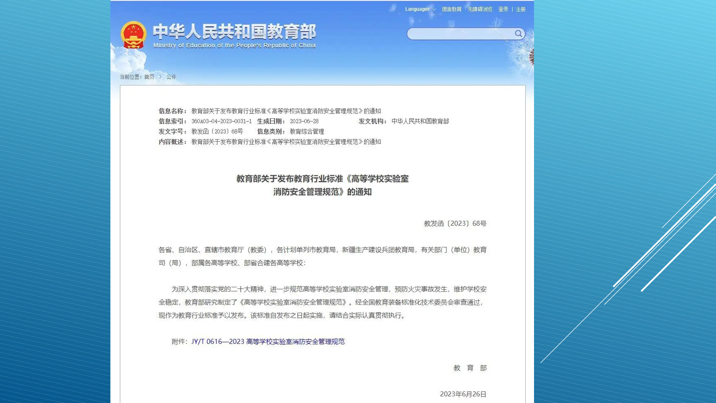
Task: Click the index number 360A03-04-2023-0031-1
Action: pyautogui.click(x=222, y=121)
